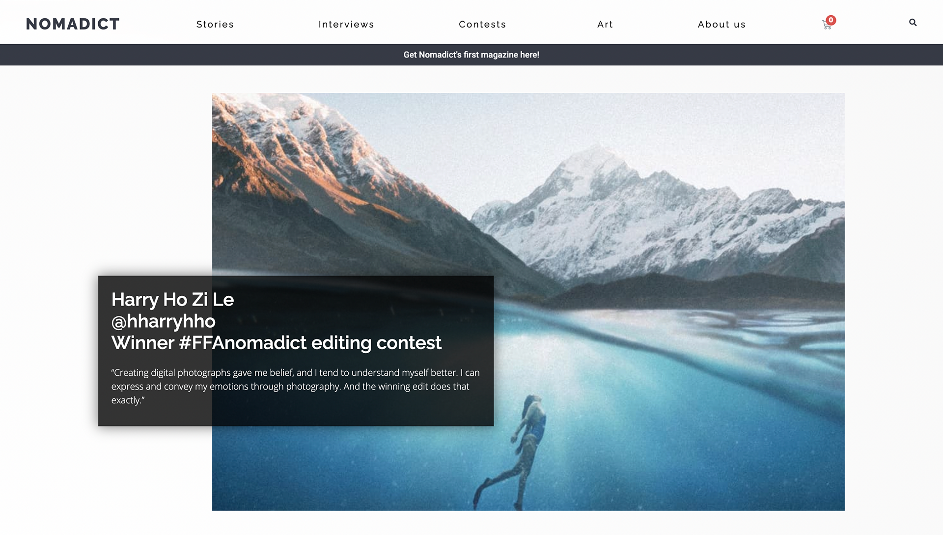
Task: Click the @hharryhho handle text
Action: pos(163,321)
